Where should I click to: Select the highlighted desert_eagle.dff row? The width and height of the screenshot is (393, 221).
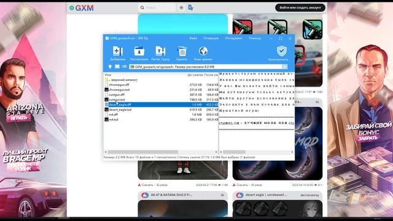(x=161, y=105)
